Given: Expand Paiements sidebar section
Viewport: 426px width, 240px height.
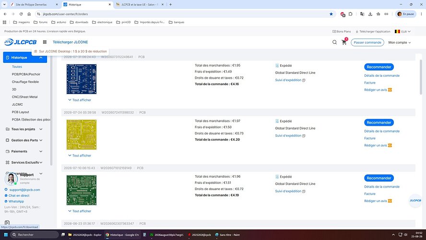Looking at the screenshot, I should [x=41, y=151].
